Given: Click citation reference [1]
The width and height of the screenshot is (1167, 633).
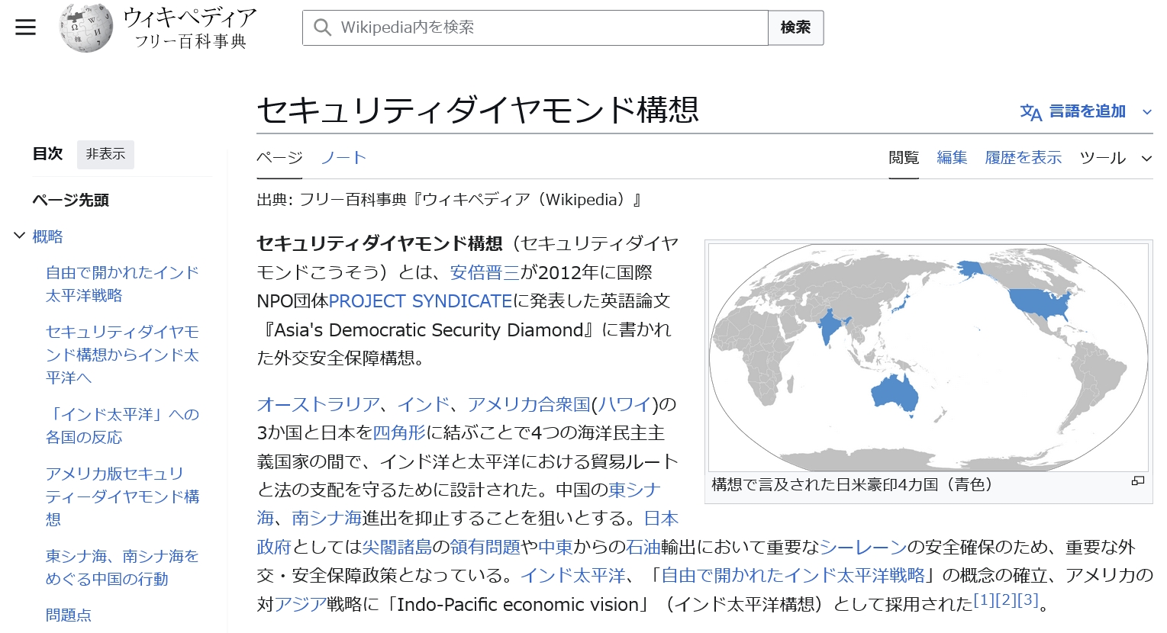Looking at the screenshot, I should (x=984, y=600).
